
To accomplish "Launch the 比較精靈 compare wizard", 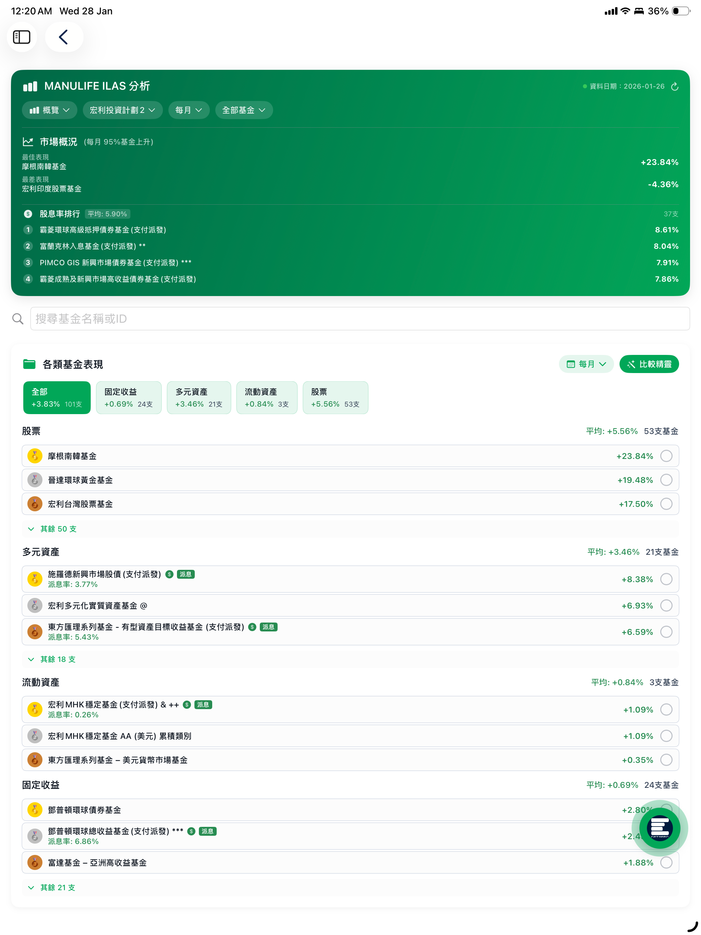I will [649, 364].
